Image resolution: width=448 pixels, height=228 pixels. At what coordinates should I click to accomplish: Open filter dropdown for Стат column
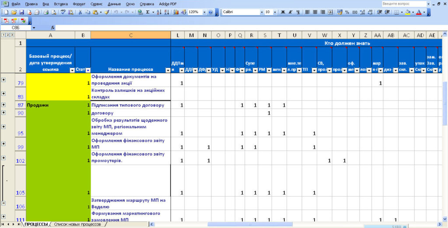click(x=88, y=70)
